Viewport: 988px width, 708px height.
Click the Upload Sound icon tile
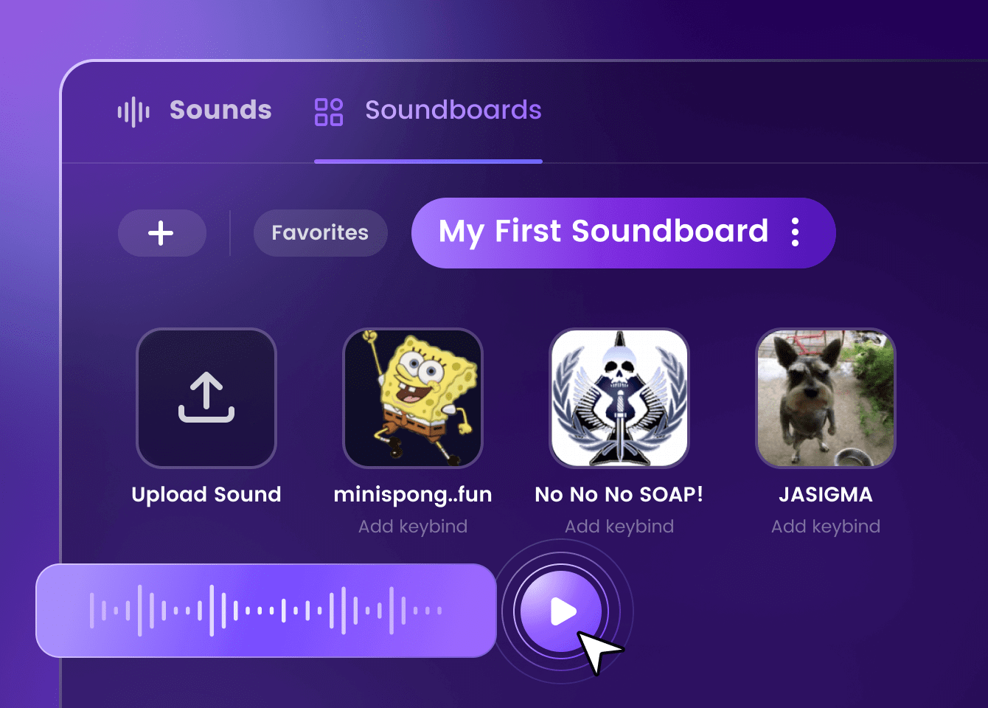click(x=206, y=398)
